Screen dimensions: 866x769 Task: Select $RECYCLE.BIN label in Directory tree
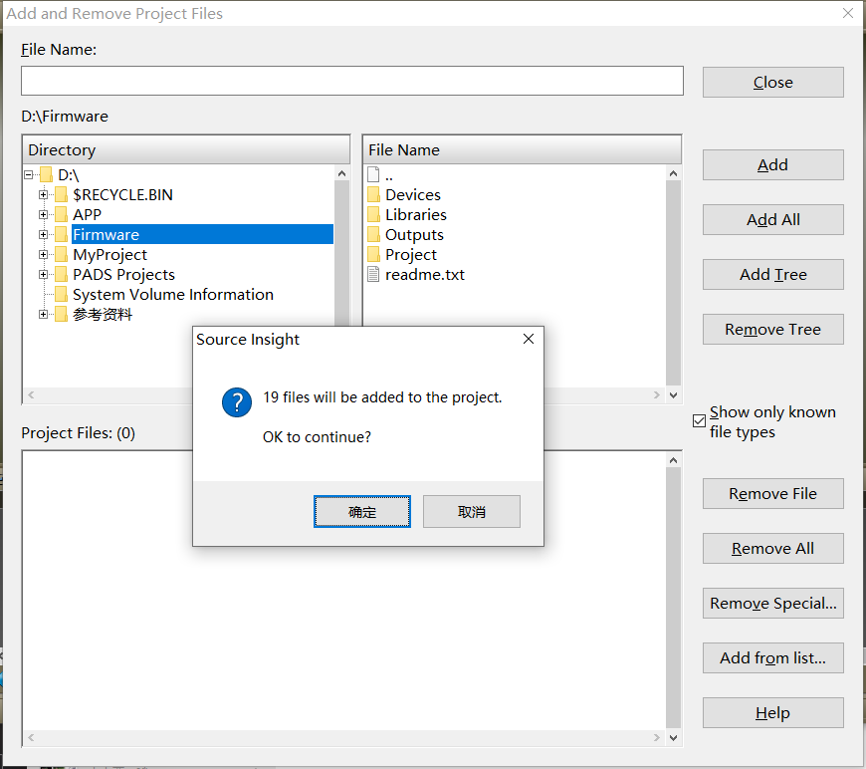pyautogui.click(x=122, y=194)
